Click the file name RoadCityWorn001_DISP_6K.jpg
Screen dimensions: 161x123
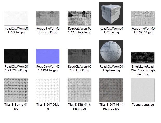point(143,30)
